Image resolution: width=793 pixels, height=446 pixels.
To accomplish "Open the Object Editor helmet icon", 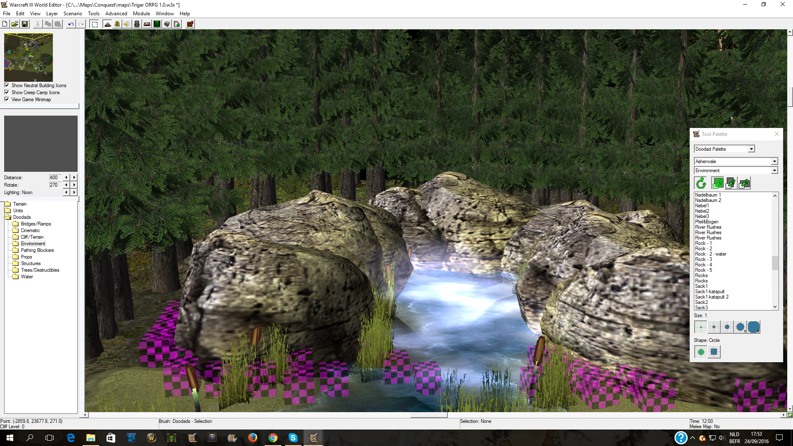I will coord(137,24).
